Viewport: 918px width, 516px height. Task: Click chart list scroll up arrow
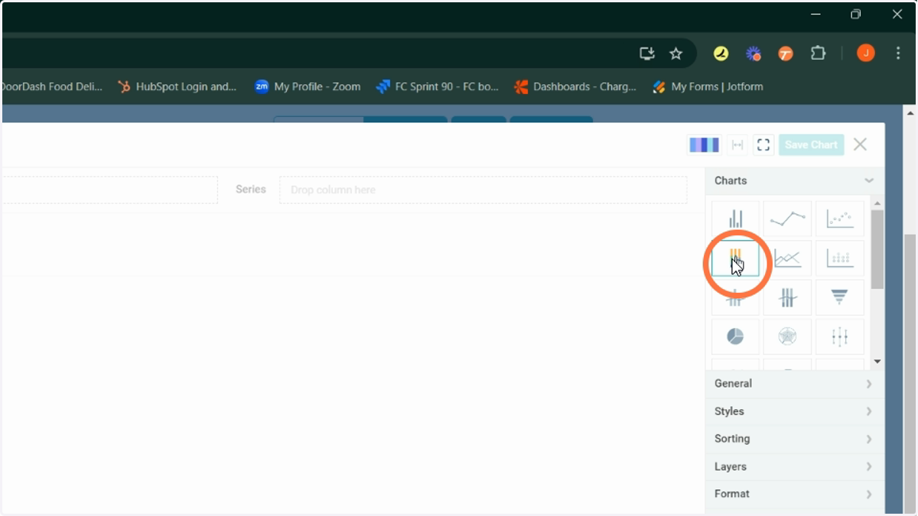tap(877, 203)
